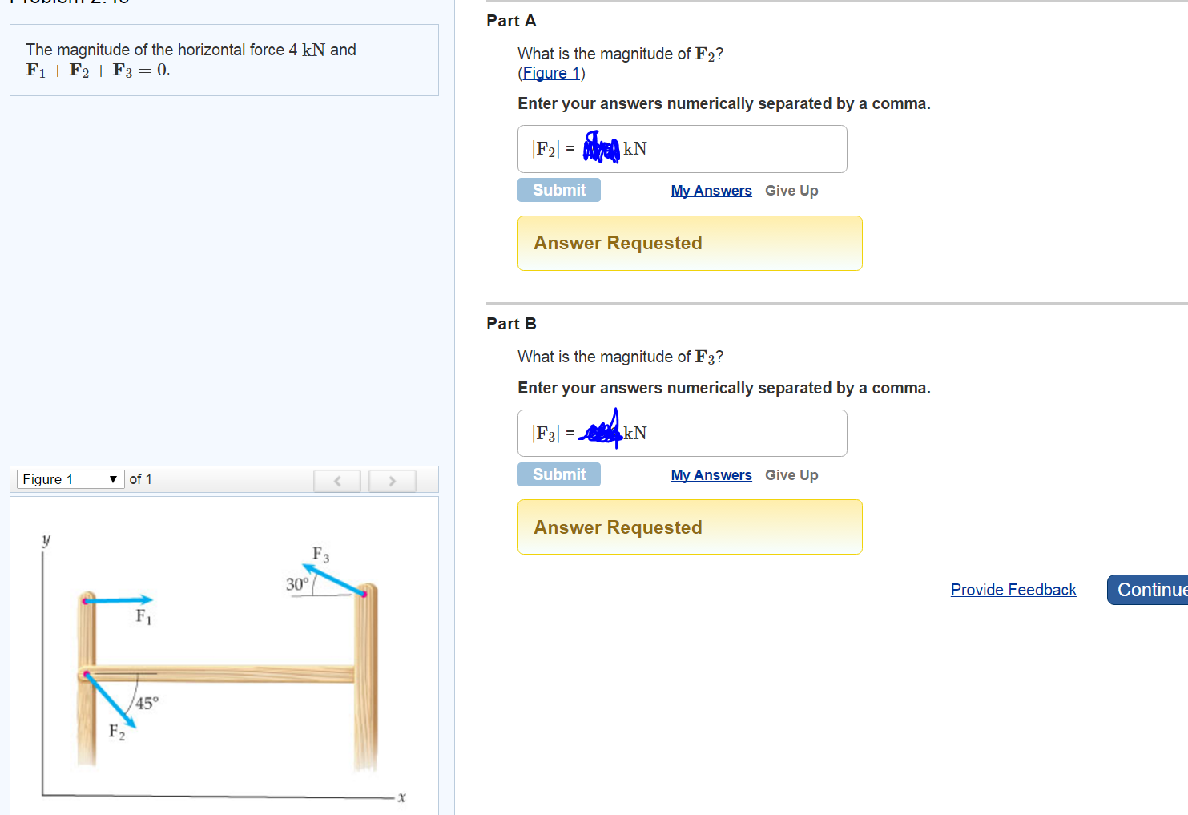Viewport: 1188px width, 815px height.
Task: Click the y-axis label in the figure
Action: (x=46, y=539)
